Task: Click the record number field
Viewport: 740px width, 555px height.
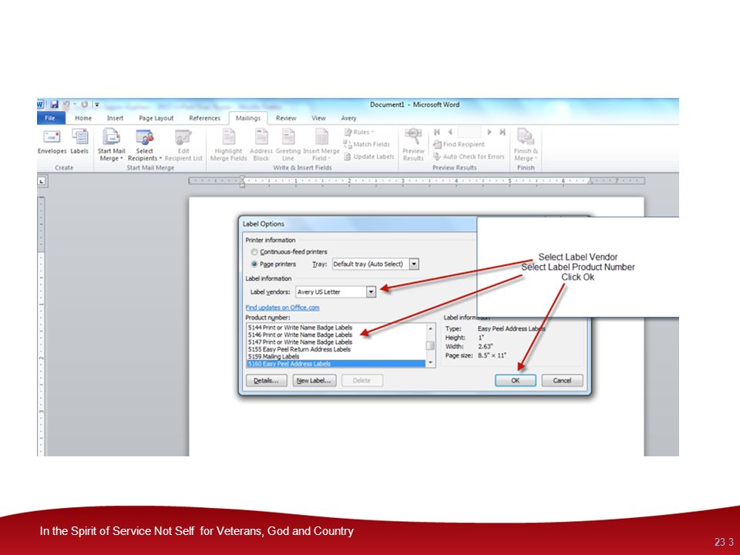Action: pos(469,132)
